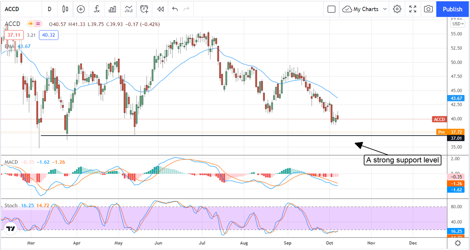Change the D daily interval
470x250 pixels.
tap(49, 9)
